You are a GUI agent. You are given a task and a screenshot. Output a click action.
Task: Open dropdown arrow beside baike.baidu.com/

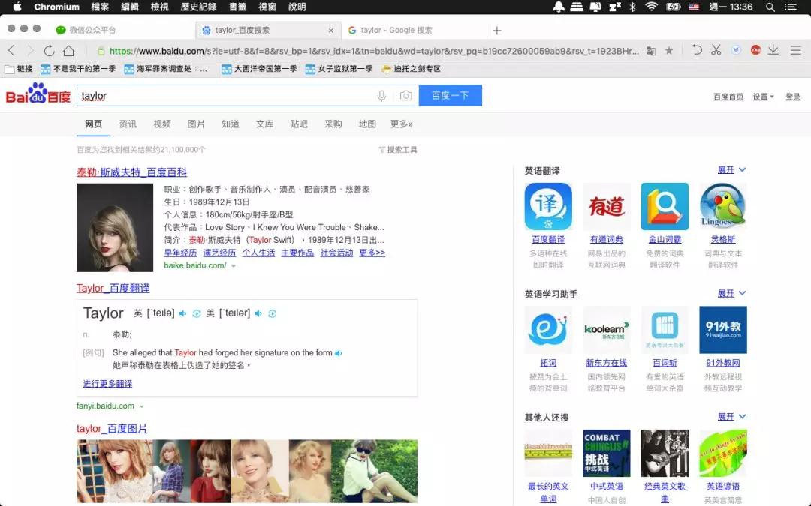point(234,266)
